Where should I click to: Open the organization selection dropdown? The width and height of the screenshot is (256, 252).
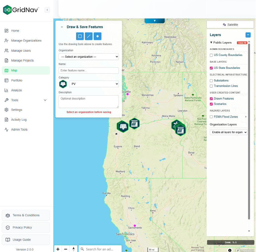click(89, 57)
